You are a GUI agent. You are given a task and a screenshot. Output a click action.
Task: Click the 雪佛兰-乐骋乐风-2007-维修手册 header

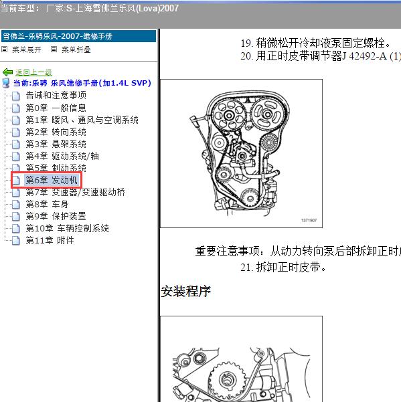pyautogui.click(x=78, y=36)
